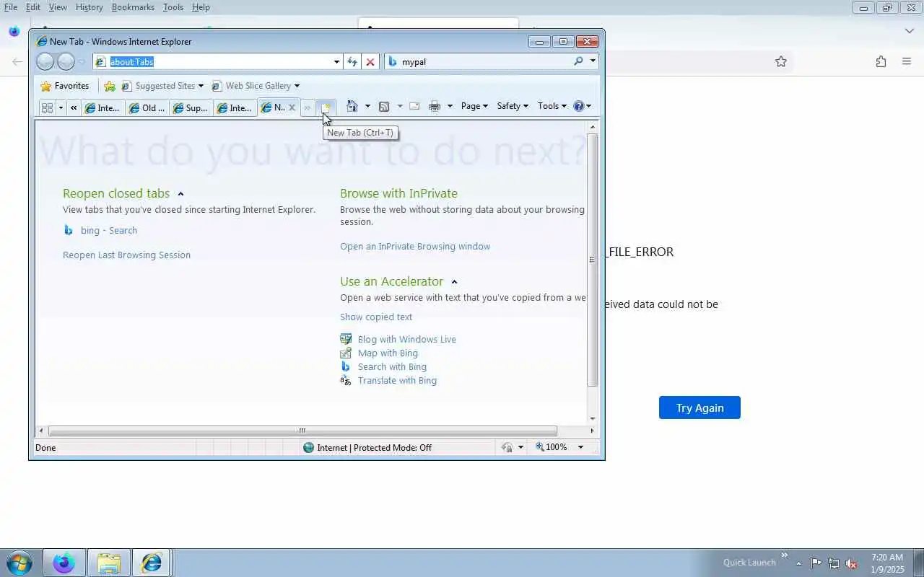This screenshot has width=924, height=577.
Task: Open the Firefox File menu
Action: (11, 7)
